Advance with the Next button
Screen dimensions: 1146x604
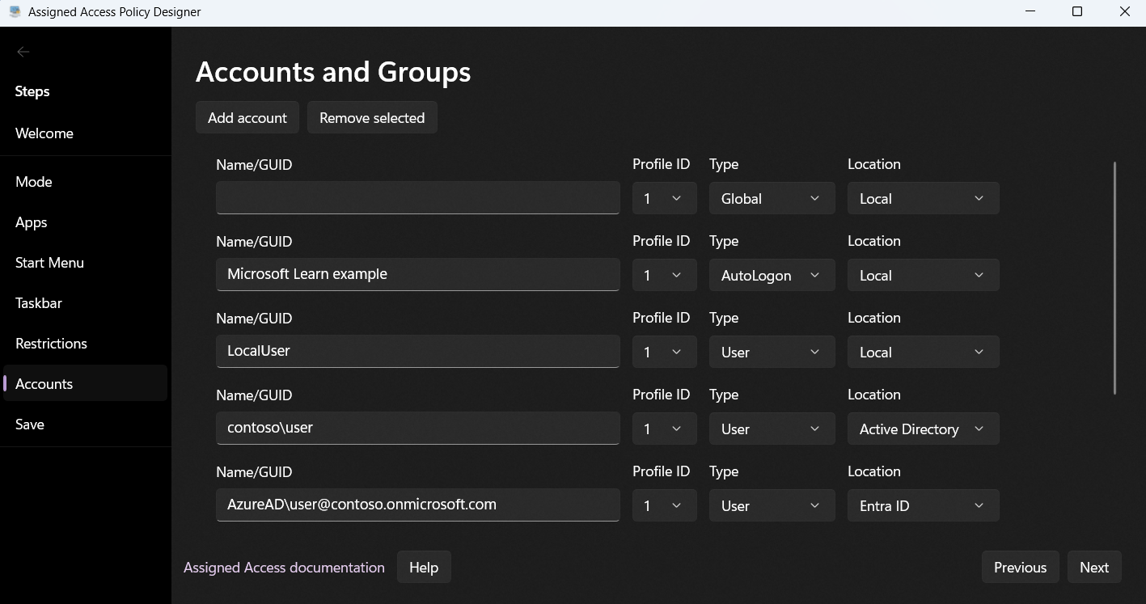1094,568
